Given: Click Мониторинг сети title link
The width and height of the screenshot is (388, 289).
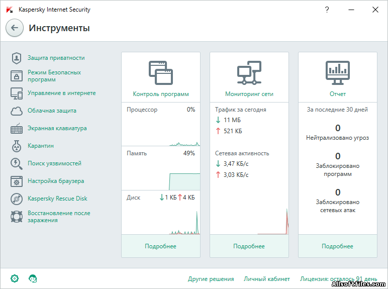Looking at the screenshot, I should pyautogui.click(x=249, y=94).
